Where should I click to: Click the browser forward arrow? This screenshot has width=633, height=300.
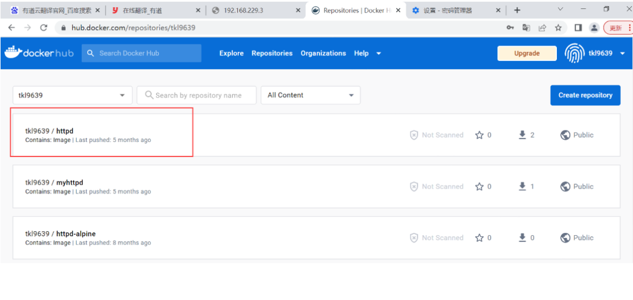click(x=27, y=28)
